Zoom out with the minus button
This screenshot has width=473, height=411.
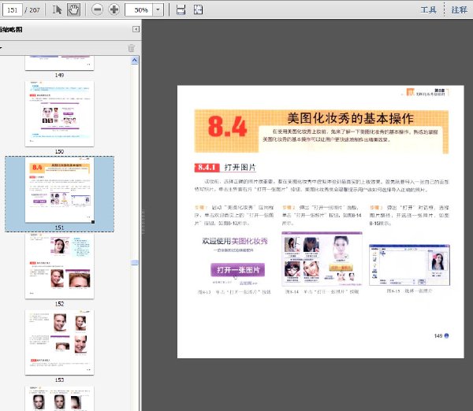(x=97, y=9)
